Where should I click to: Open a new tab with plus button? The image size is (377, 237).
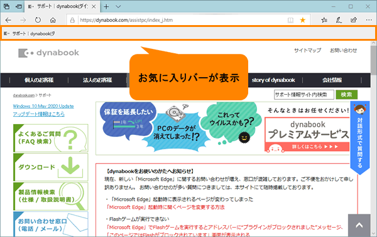click(x=106, y=7)
